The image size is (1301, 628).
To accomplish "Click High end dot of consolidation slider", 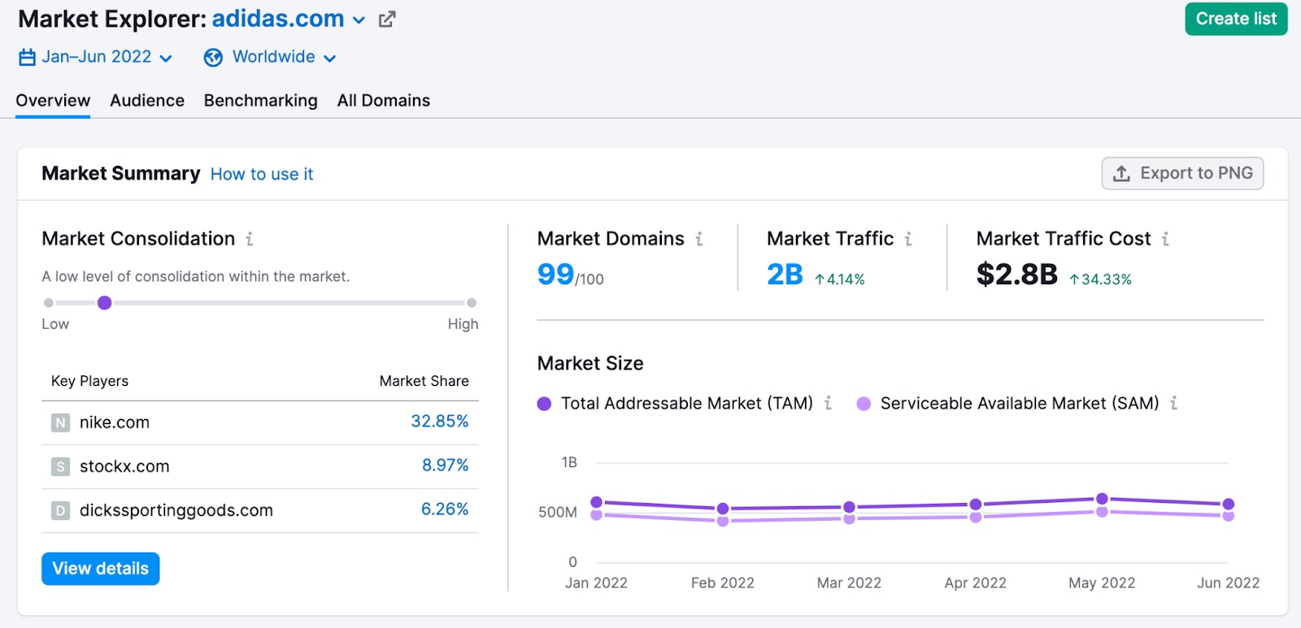I will click(x=472, y=303).
